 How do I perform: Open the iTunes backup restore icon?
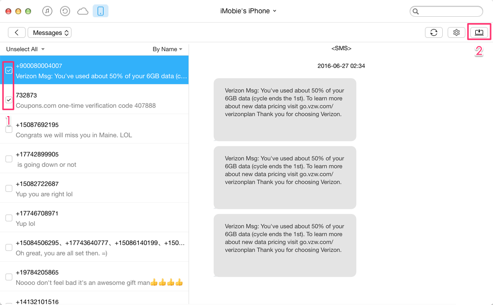65,11
